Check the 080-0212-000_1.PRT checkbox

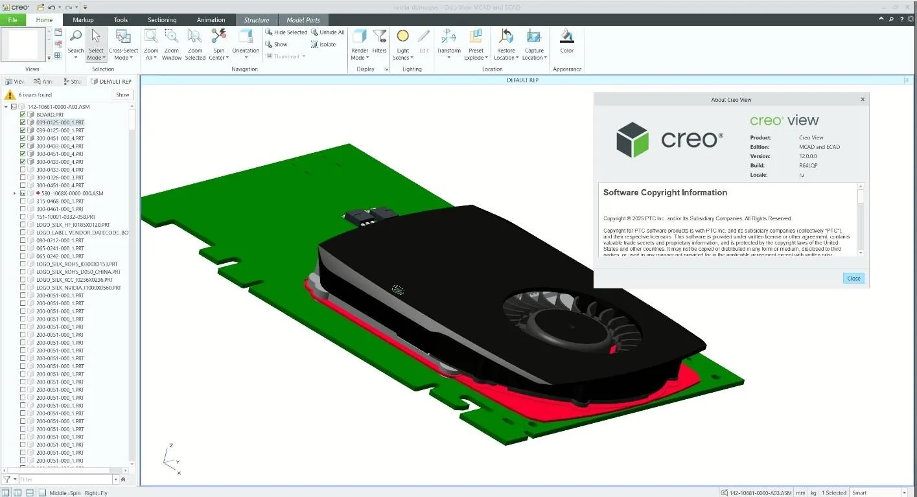(23, 240)
